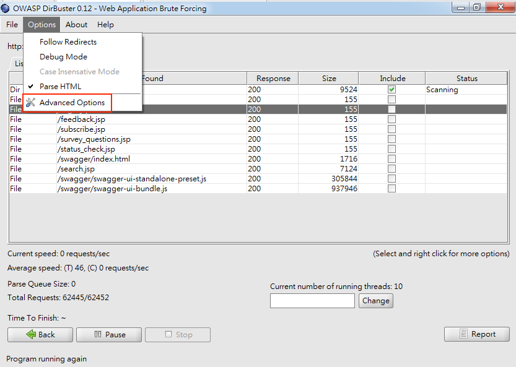
Task: Click the thread count input field
Action: [312, 301]
